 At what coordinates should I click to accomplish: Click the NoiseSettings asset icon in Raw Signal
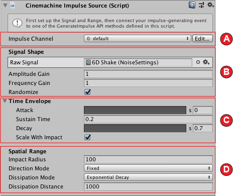[x=88, y=62]
